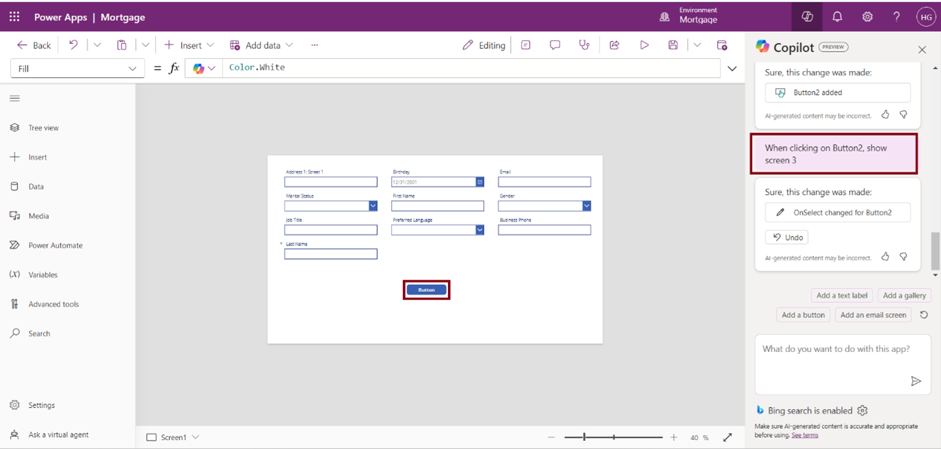Click the Undo arrow icon in toolbar
This screenshot has width=941, height=449.
[73, 45]
